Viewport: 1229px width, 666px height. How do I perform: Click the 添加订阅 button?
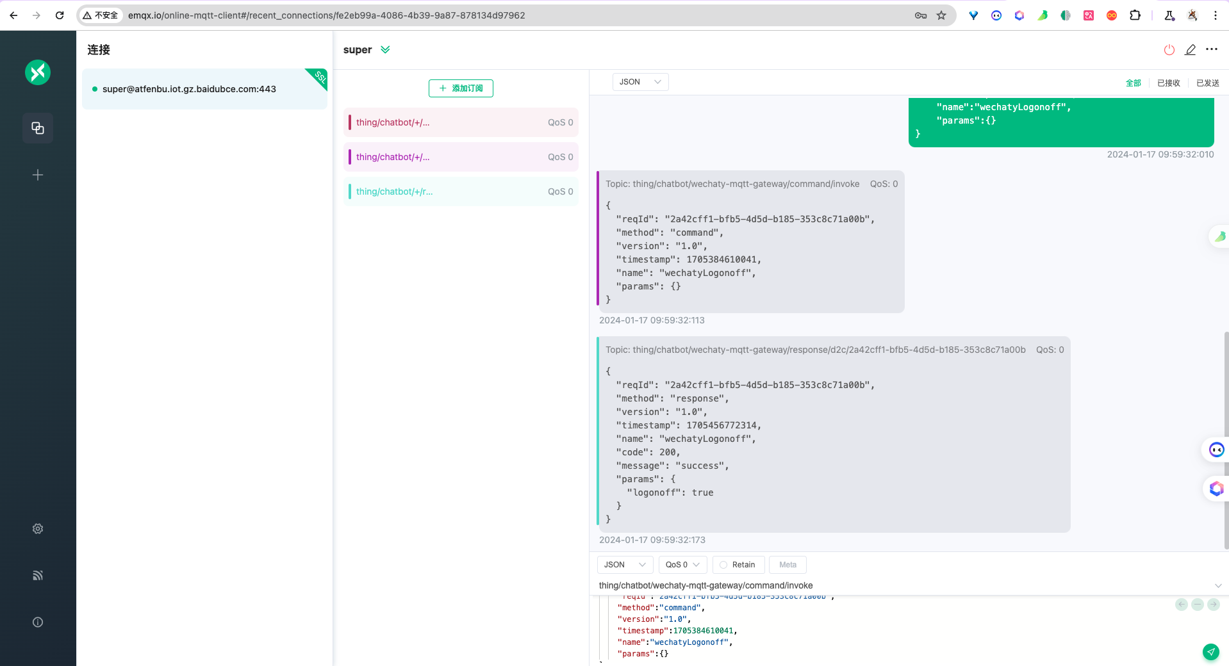pyautogui.click(x=461, y=88)
